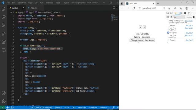Open the Run and Debug view
This screenshot has height=110, width=196.
point(4,33)
